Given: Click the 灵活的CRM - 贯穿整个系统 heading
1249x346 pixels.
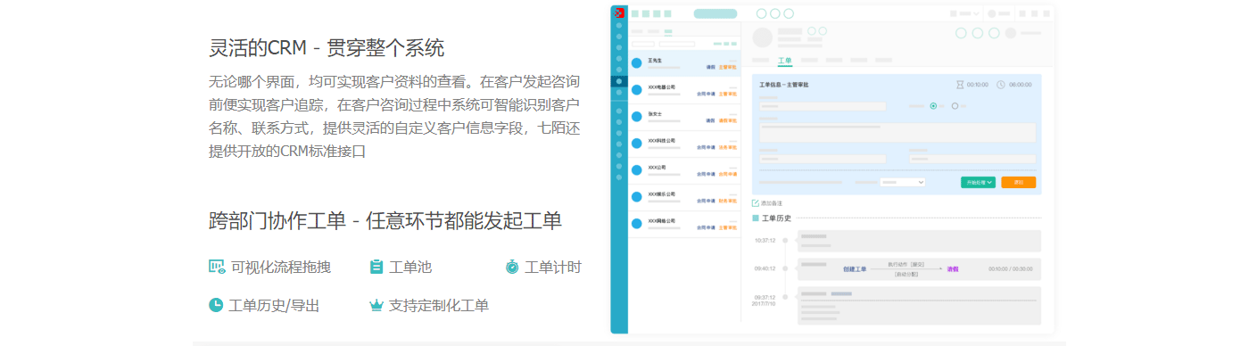Looking at the screenshot, I should 327,48.
